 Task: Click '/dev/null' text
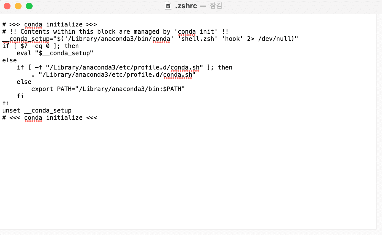coord(274,39)
